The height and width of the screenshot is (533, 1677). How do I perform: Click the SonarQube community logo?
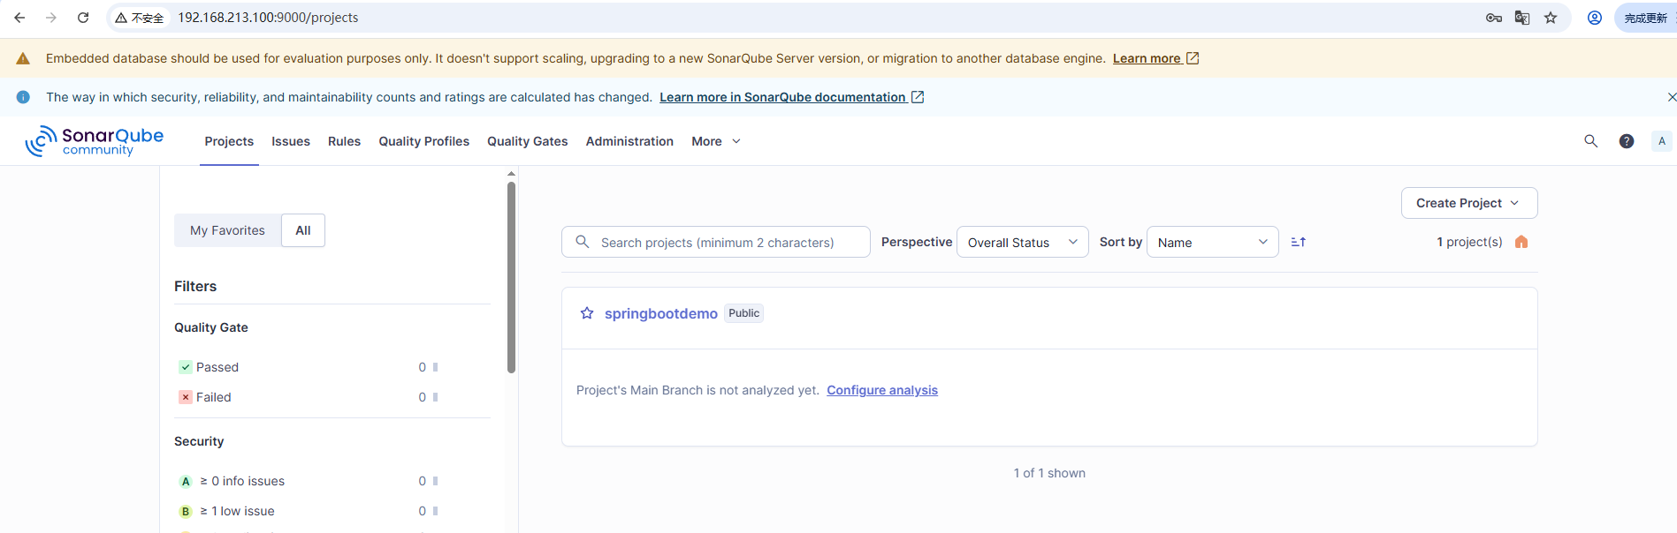(95, 141)
